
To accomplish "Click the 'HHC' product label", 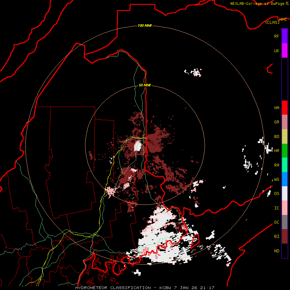I will click(283, 19).
